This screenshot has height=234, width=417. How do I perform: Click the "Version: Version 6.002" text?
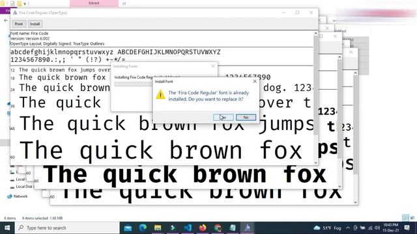point(30,38)
